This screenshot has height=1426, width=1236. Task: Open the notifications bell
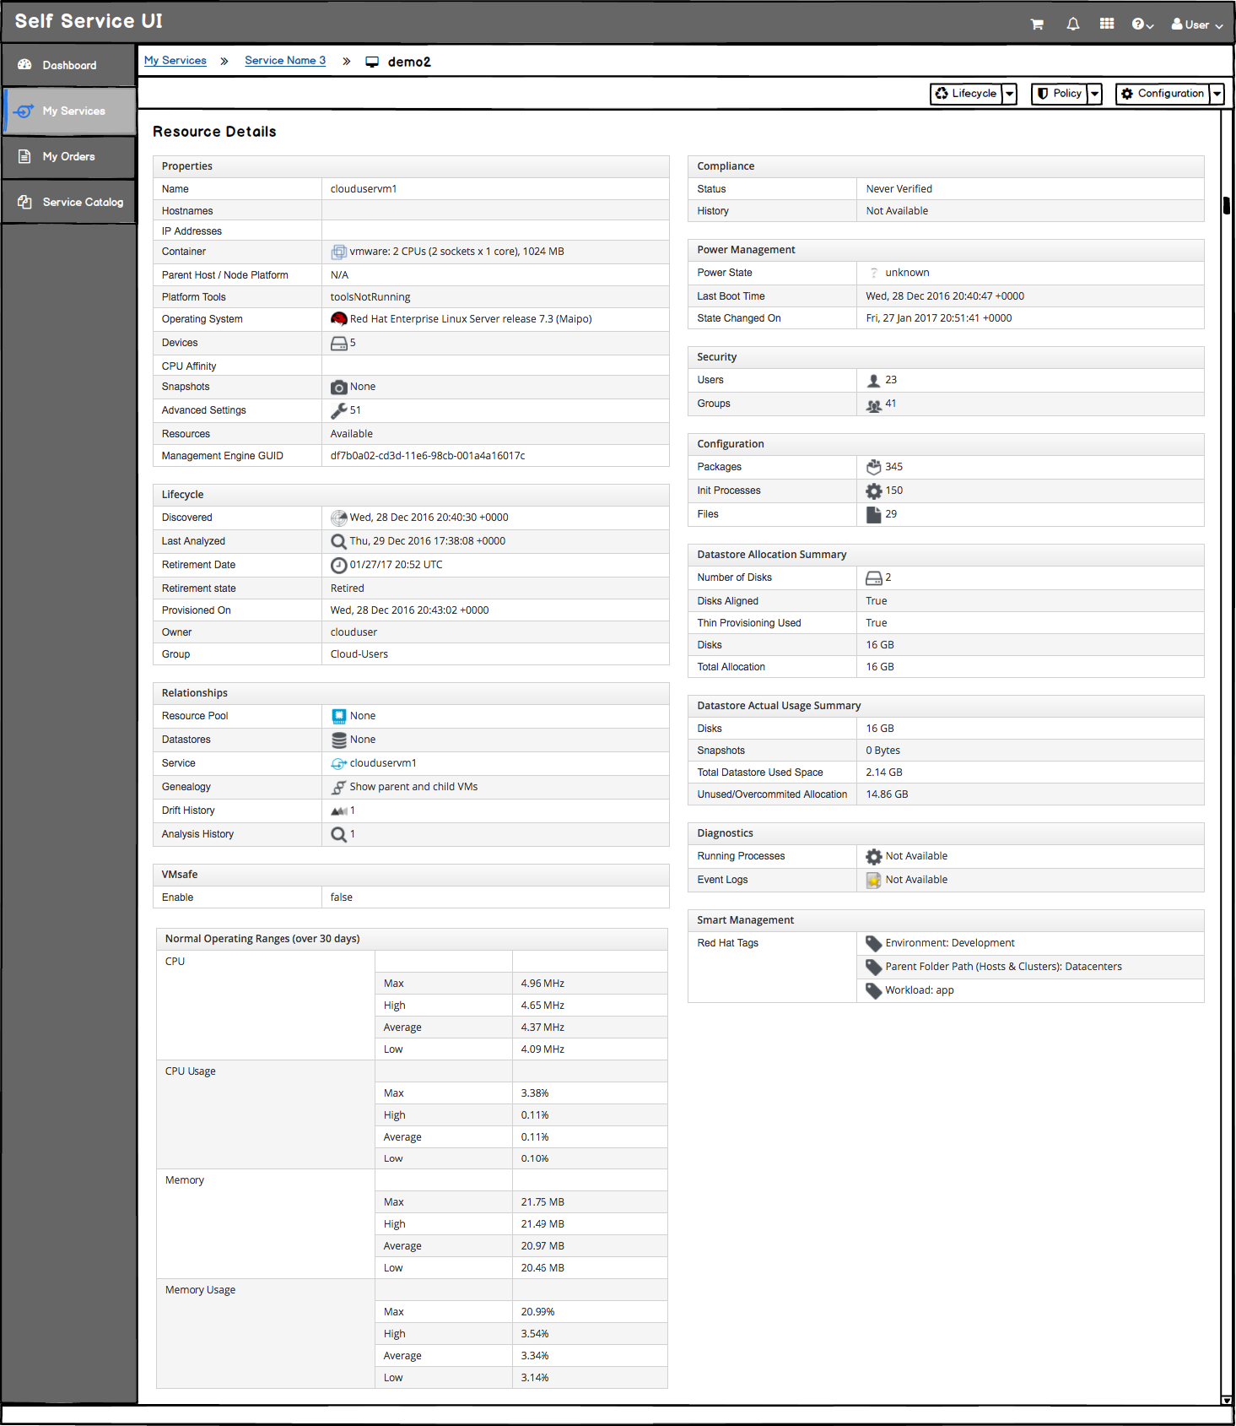(1072, 24)
